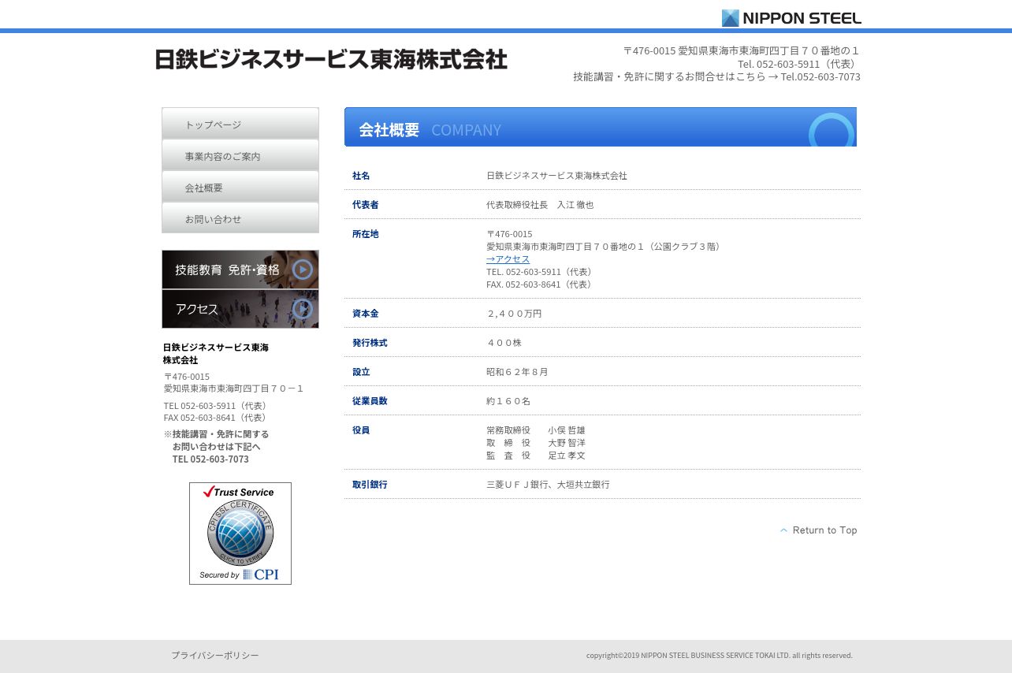
Task: Click the 技能教育 免許・資格 banner
Action: click(x=240, y=270)
